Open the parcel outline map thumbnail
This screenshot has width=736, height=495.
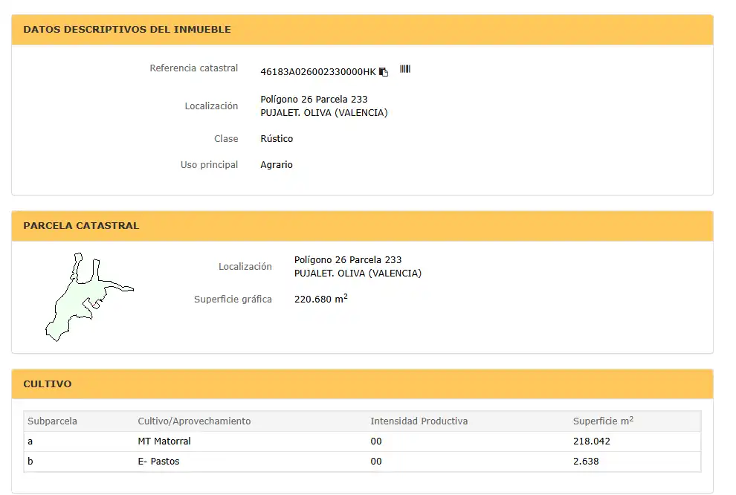coord(89,297)
